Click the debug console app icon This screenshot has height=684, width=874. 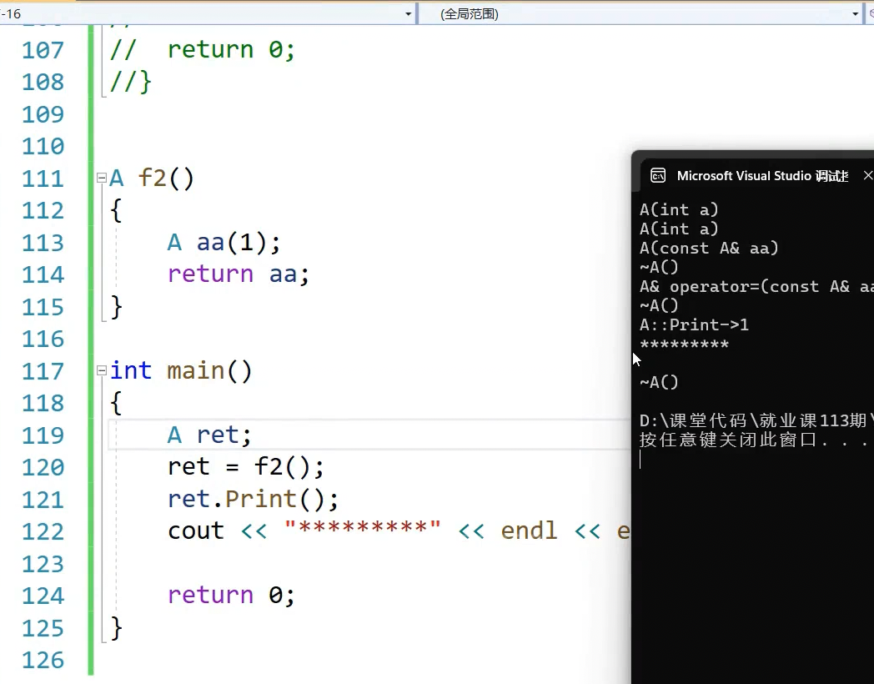coord(658,176)
